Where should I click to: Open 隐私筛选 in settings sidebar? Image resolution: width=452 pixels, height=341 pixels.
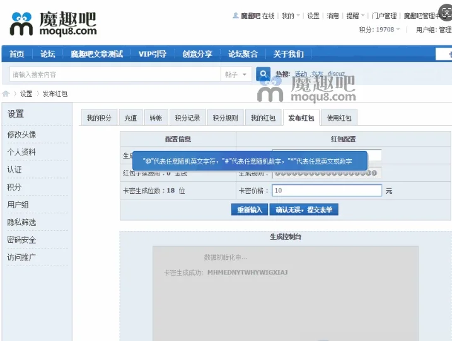coord(21,222)
